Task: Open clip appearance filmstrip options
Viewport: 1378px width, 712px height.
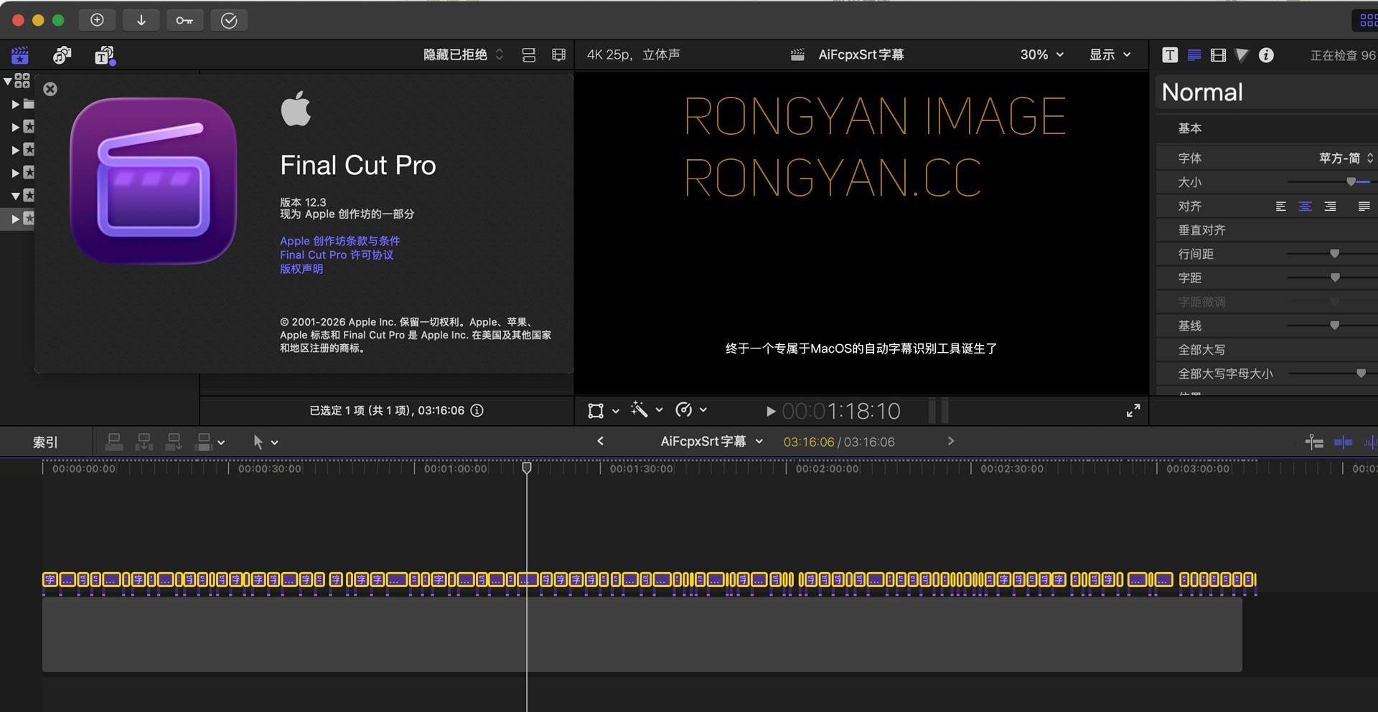Action: (x=558, y=54)
